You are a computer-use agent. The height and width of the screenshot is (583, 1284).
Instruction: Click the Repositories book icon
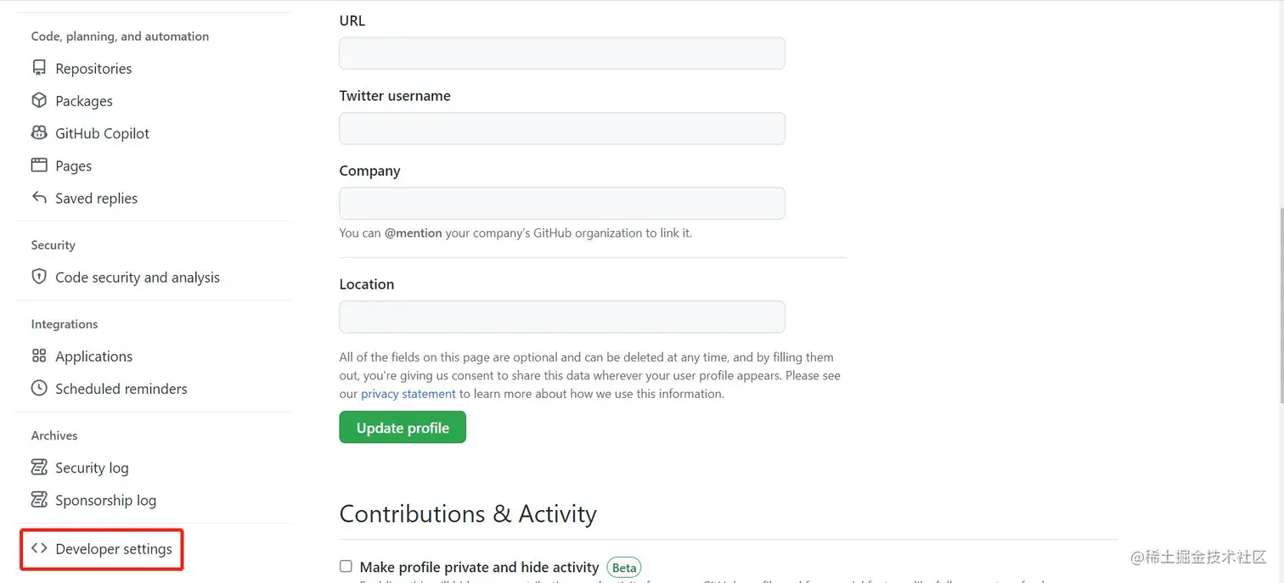click(x=39, y=68)
